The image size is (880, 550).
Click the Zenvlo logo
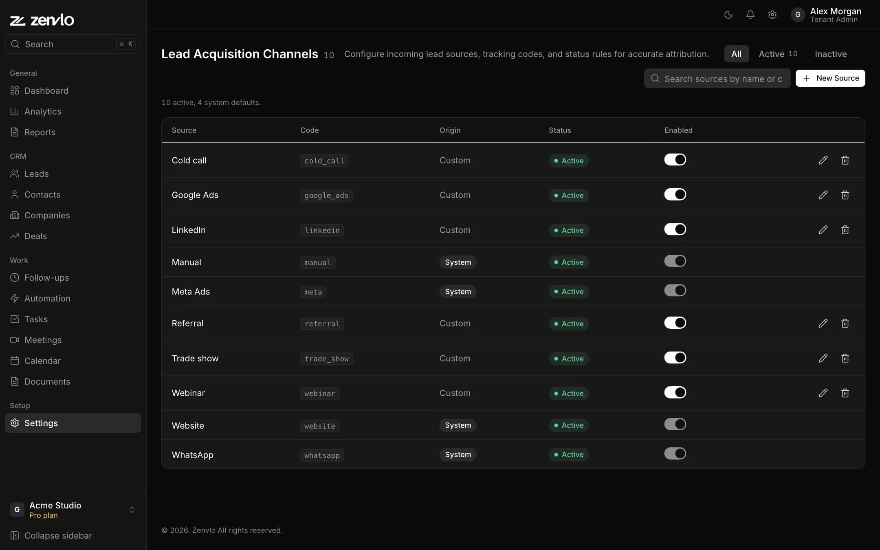point(42,20)
